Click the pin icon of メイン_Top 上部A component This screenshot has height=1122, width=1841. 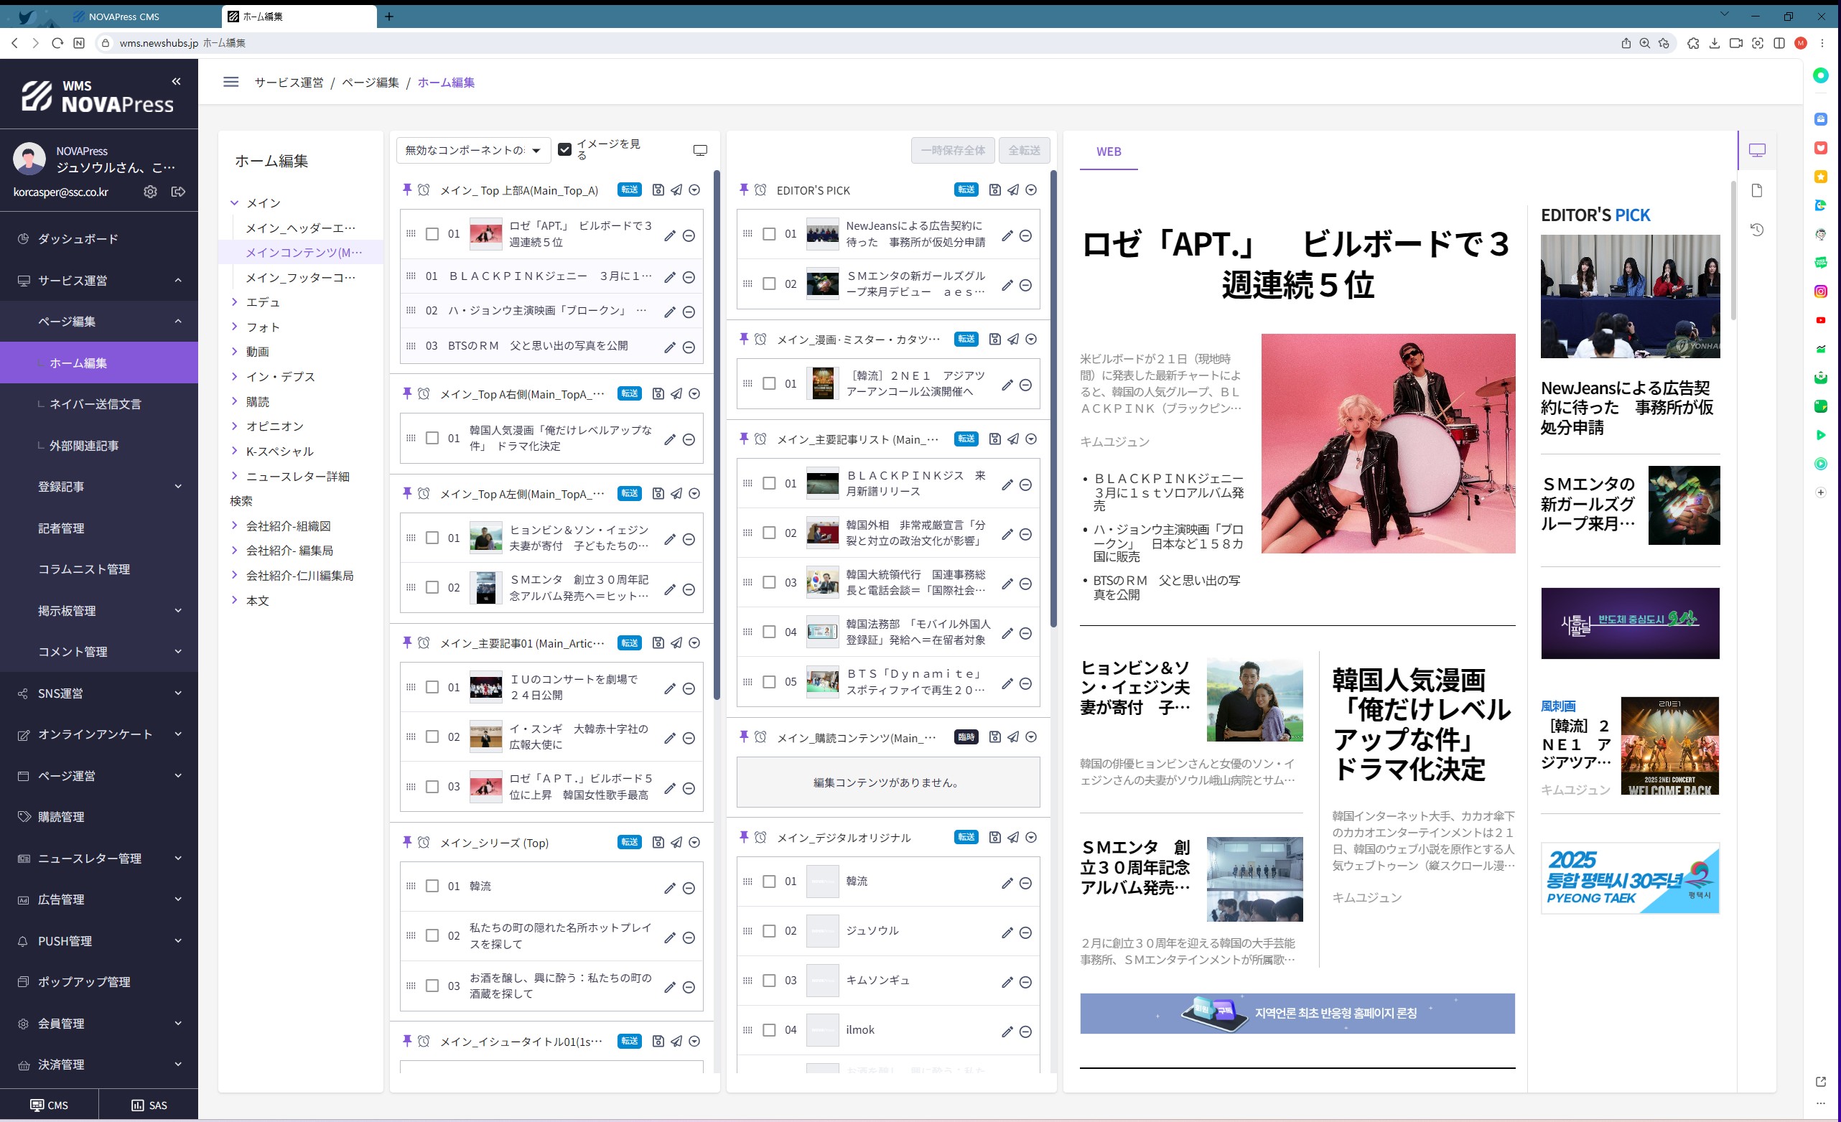point(406,190)
